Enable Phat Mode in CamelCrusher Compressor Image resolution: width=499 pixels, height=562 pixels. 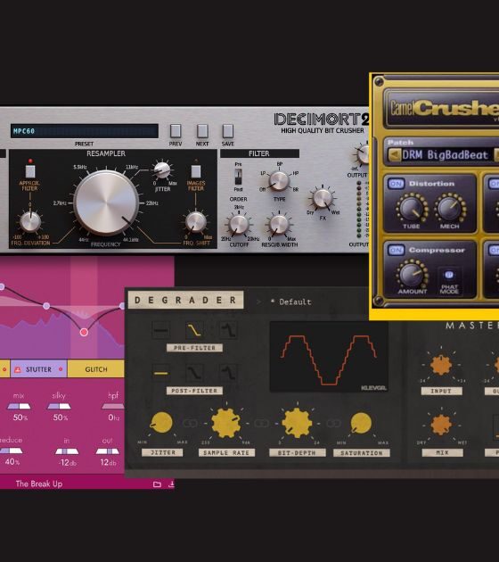(448, 276)
